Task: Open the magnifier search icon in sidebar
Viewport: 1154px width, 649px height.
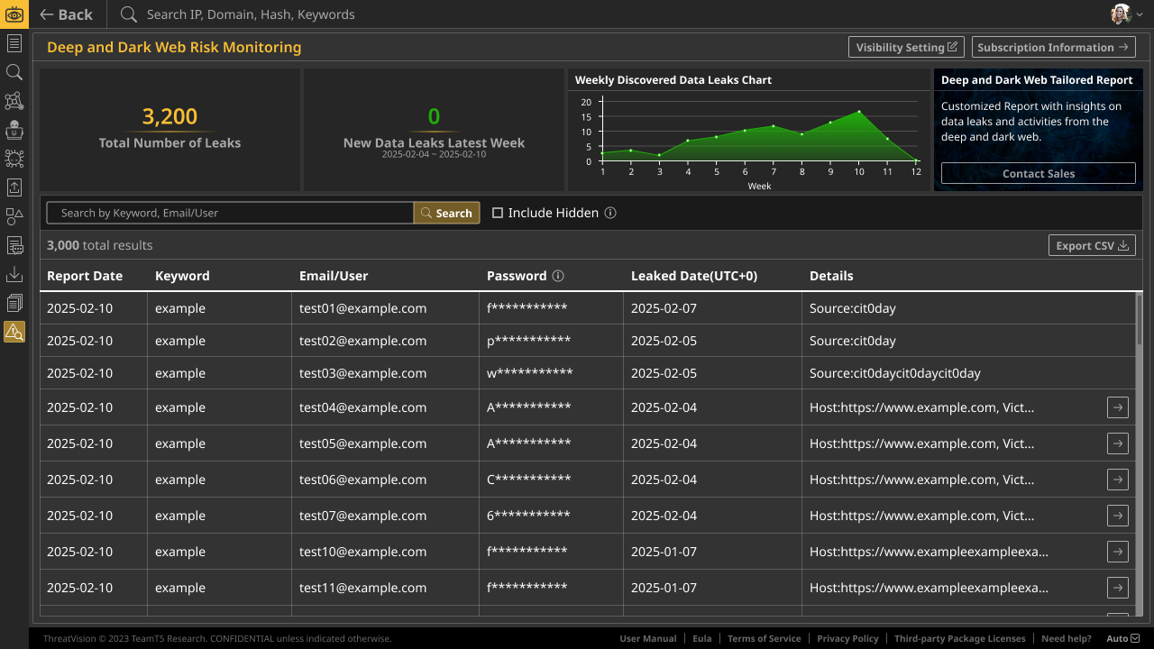Action: pyautogui.click(x=14, y=72)
